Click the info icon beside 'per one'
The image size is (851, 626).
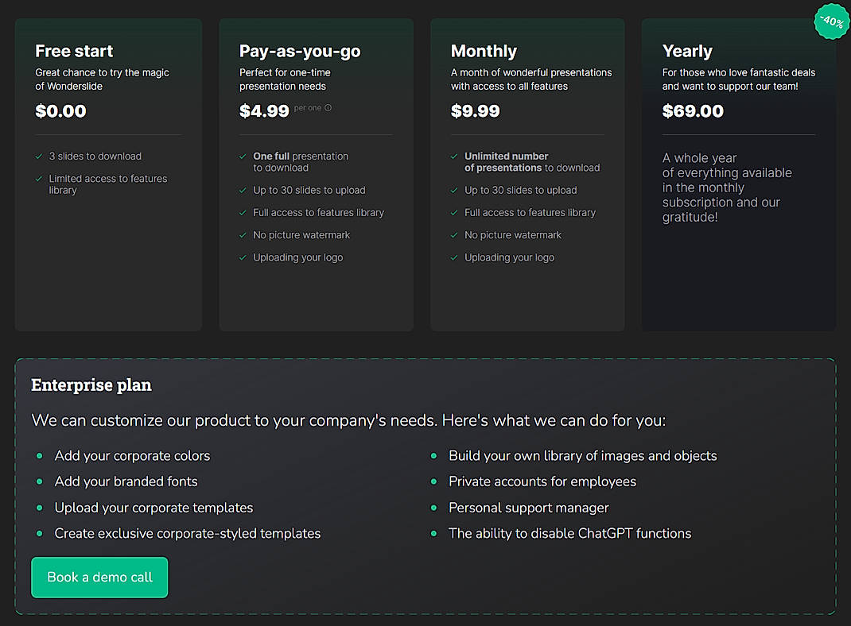[x=328, y=108]
